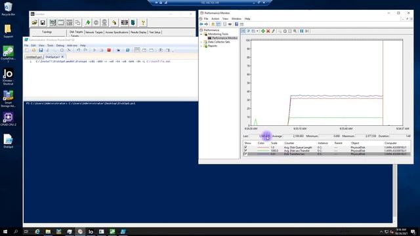Viewport: 420px width, 236px height.
Task: View current activity icon in graph toolbar
Action: [x=243, y=31]
